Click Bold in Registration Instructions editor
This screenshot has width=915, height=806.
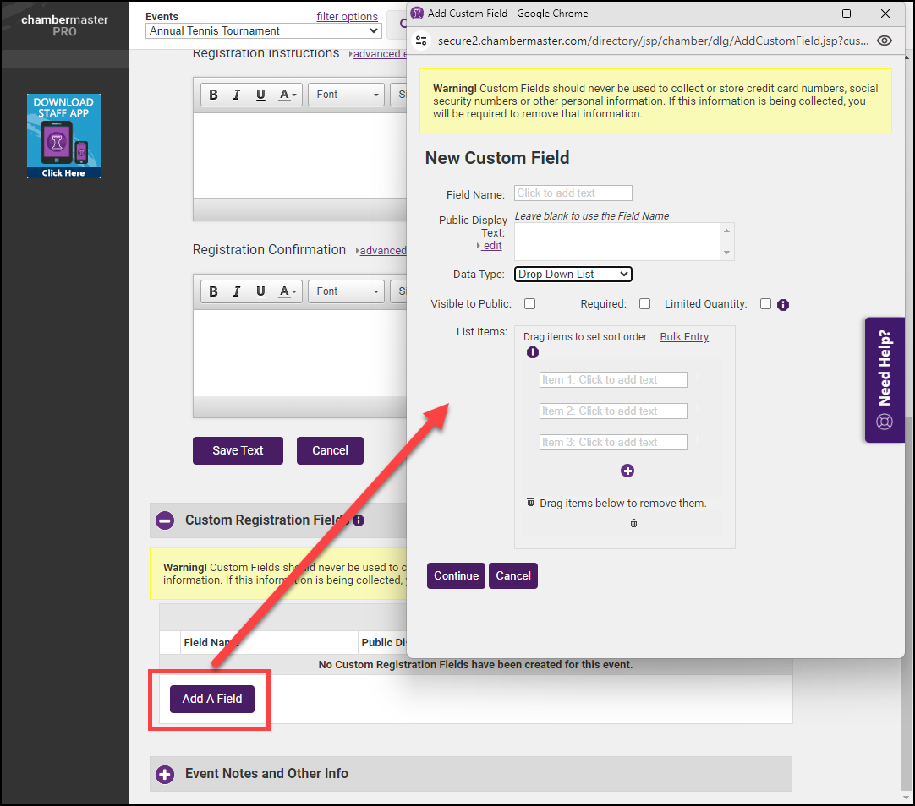[213, 95]
